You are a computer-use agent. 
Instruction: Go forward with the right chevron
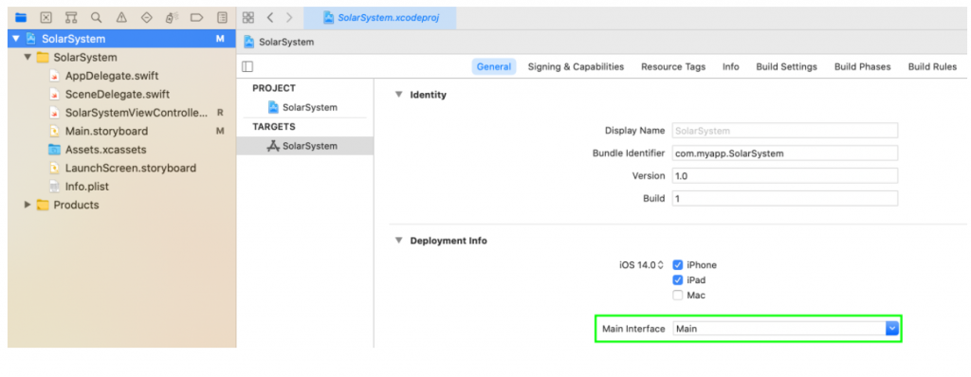[x=289, y=17]
